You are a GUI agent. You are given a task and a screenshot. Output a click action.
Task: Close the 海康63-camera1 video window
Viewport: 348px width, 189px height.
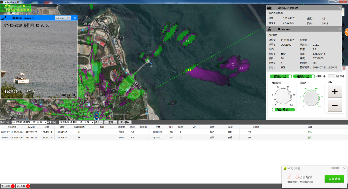pos(75,18)
